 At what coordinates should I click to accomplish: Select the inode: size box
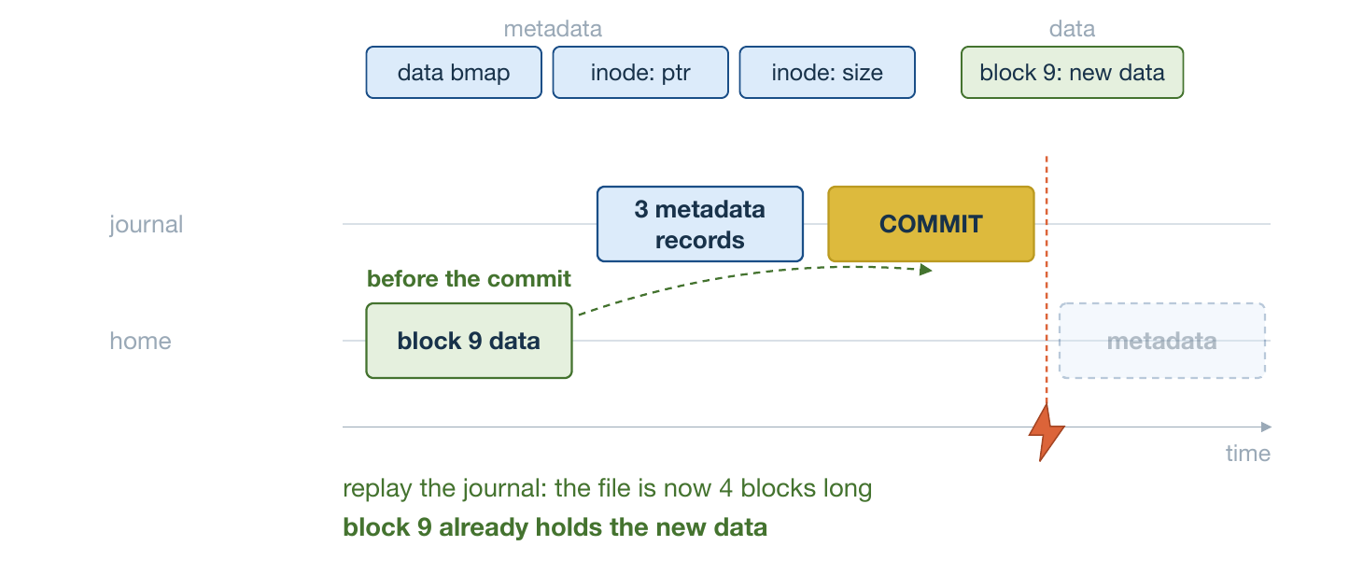(827, 73)
